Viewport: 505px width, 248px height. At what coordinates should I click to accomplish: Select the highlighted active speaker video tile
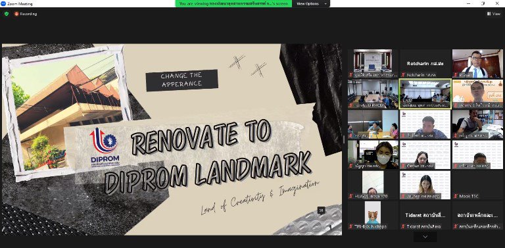(x=425, y=94)
